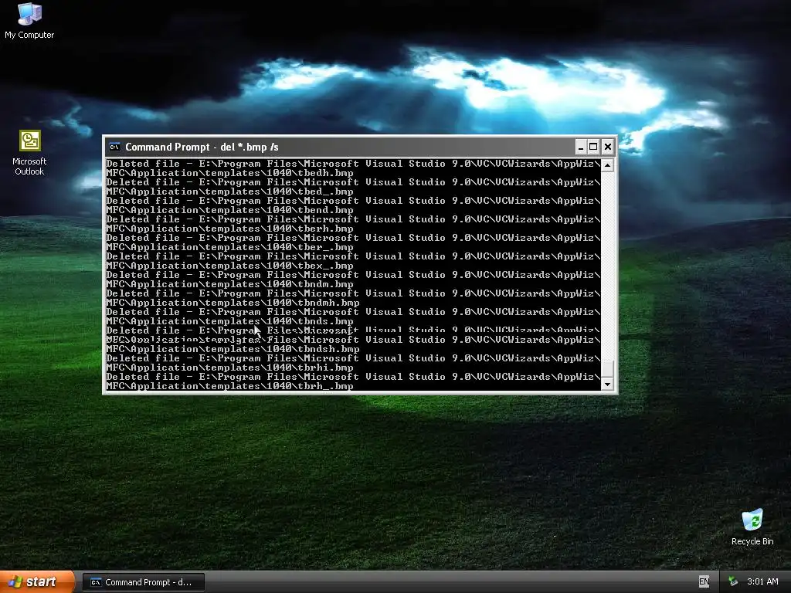The image size is (791, 593).
Task: Click the line ending with tbed_.bmp
Action: click(229, 191)
